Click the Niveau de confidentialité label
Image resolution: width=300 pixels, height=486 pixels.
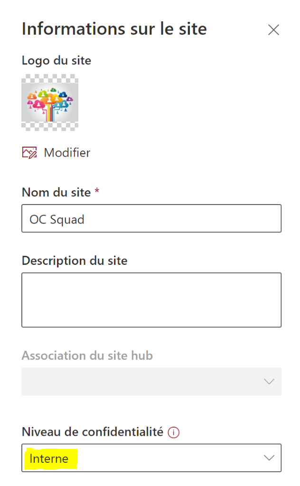pos(93,432)
